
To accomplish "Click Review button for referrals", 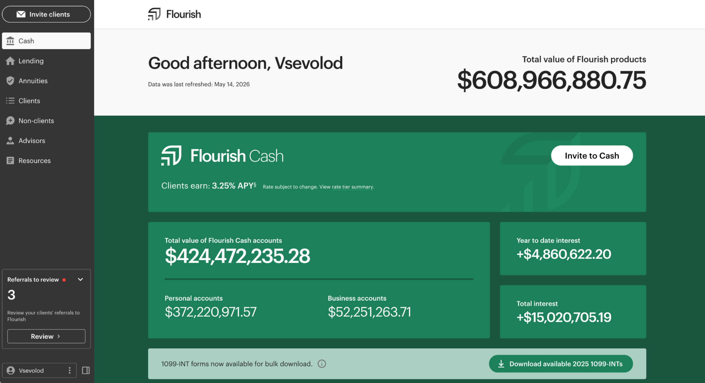I will [x=46, y=336].
